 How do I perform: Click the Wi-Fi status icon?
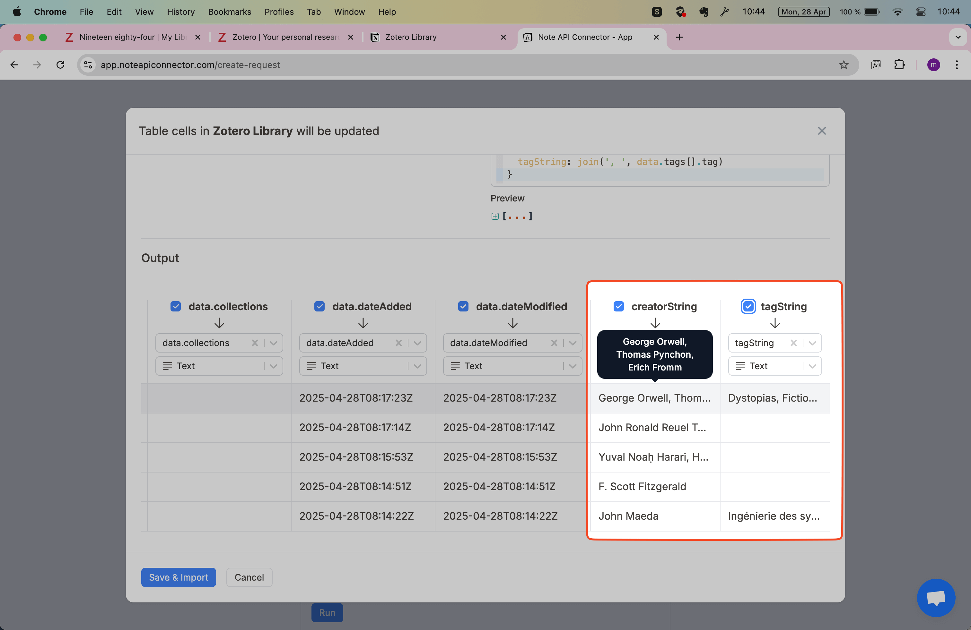pyautogui.click(x=897, y=12)
